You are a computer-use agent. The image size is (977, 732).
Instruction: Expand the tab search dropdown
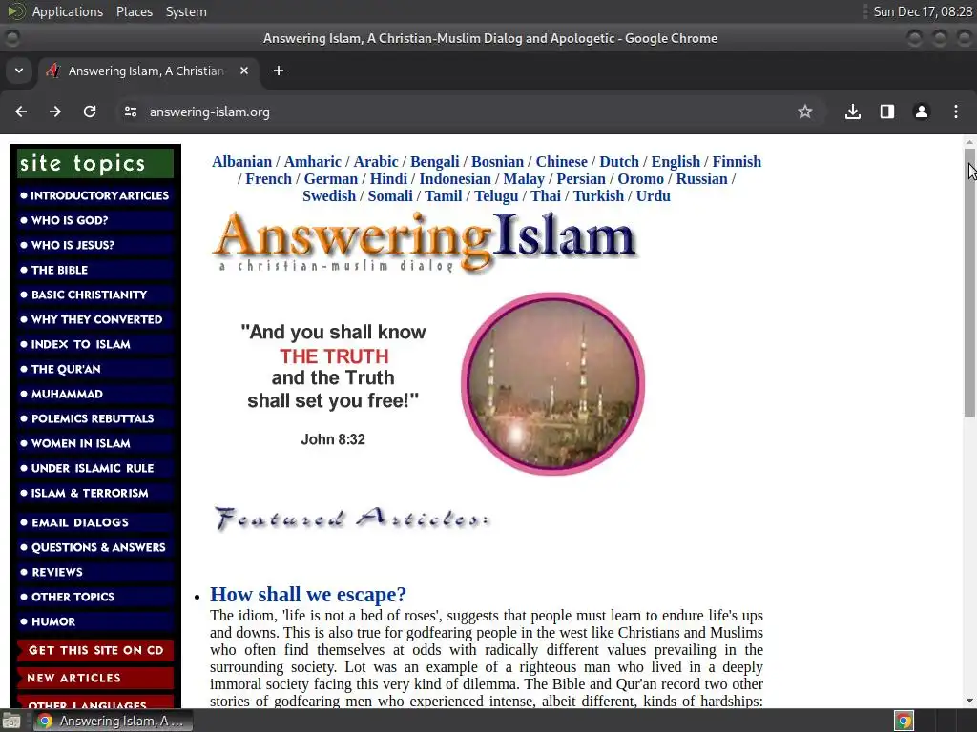(x=19, y=71)
